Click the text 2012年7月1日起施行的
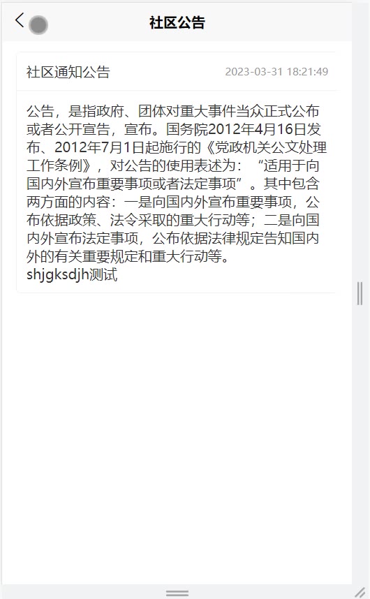This screenshot has height=599, width=370. click(x=128, y=147)
